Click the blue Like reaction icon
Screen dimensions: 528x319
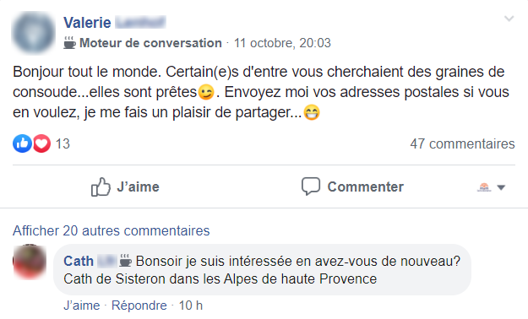tap(22, 143)
